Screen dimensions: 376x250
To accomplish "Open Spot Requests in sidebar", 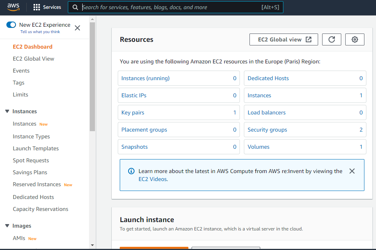I will point(31,160).
